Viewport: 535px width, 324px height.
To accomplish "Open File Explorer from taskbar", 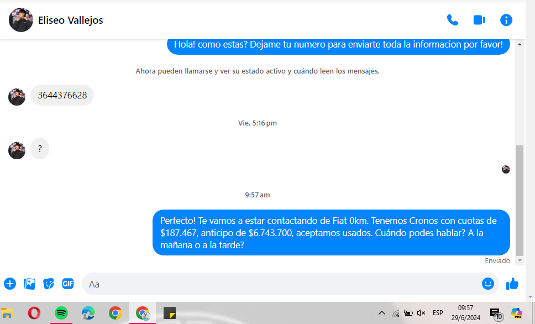I will (7, 313).
